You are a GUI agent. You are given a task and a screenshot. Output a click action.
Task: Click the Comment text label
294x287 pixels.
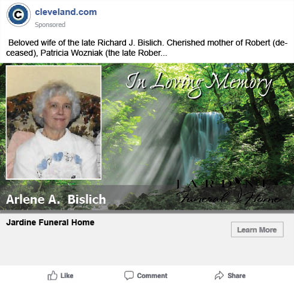click(152, 276)
